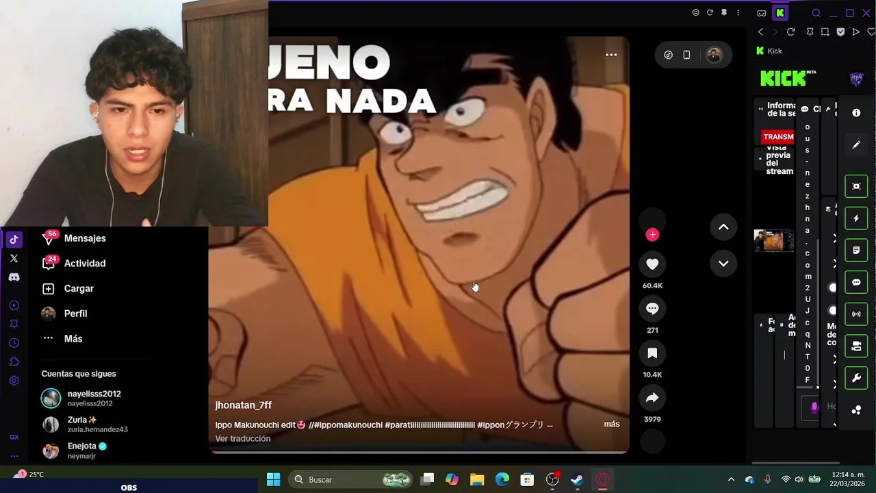Open the taskbar volume control

pyautogui.click(x=799, y=479)
